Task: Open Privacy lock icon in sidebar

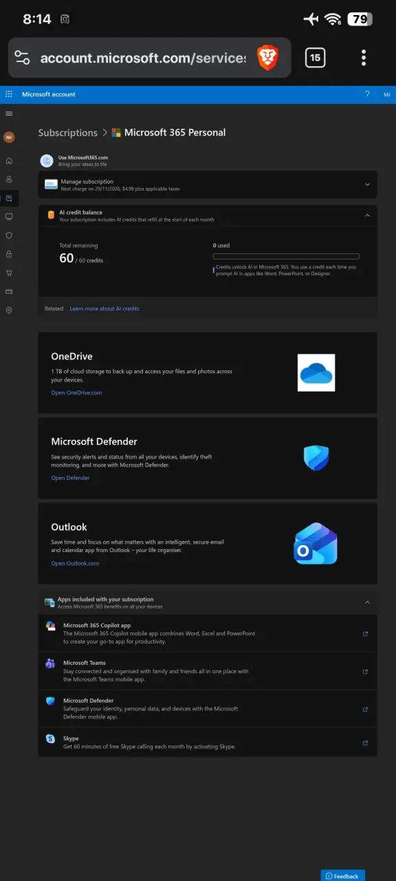Action: 9,254
